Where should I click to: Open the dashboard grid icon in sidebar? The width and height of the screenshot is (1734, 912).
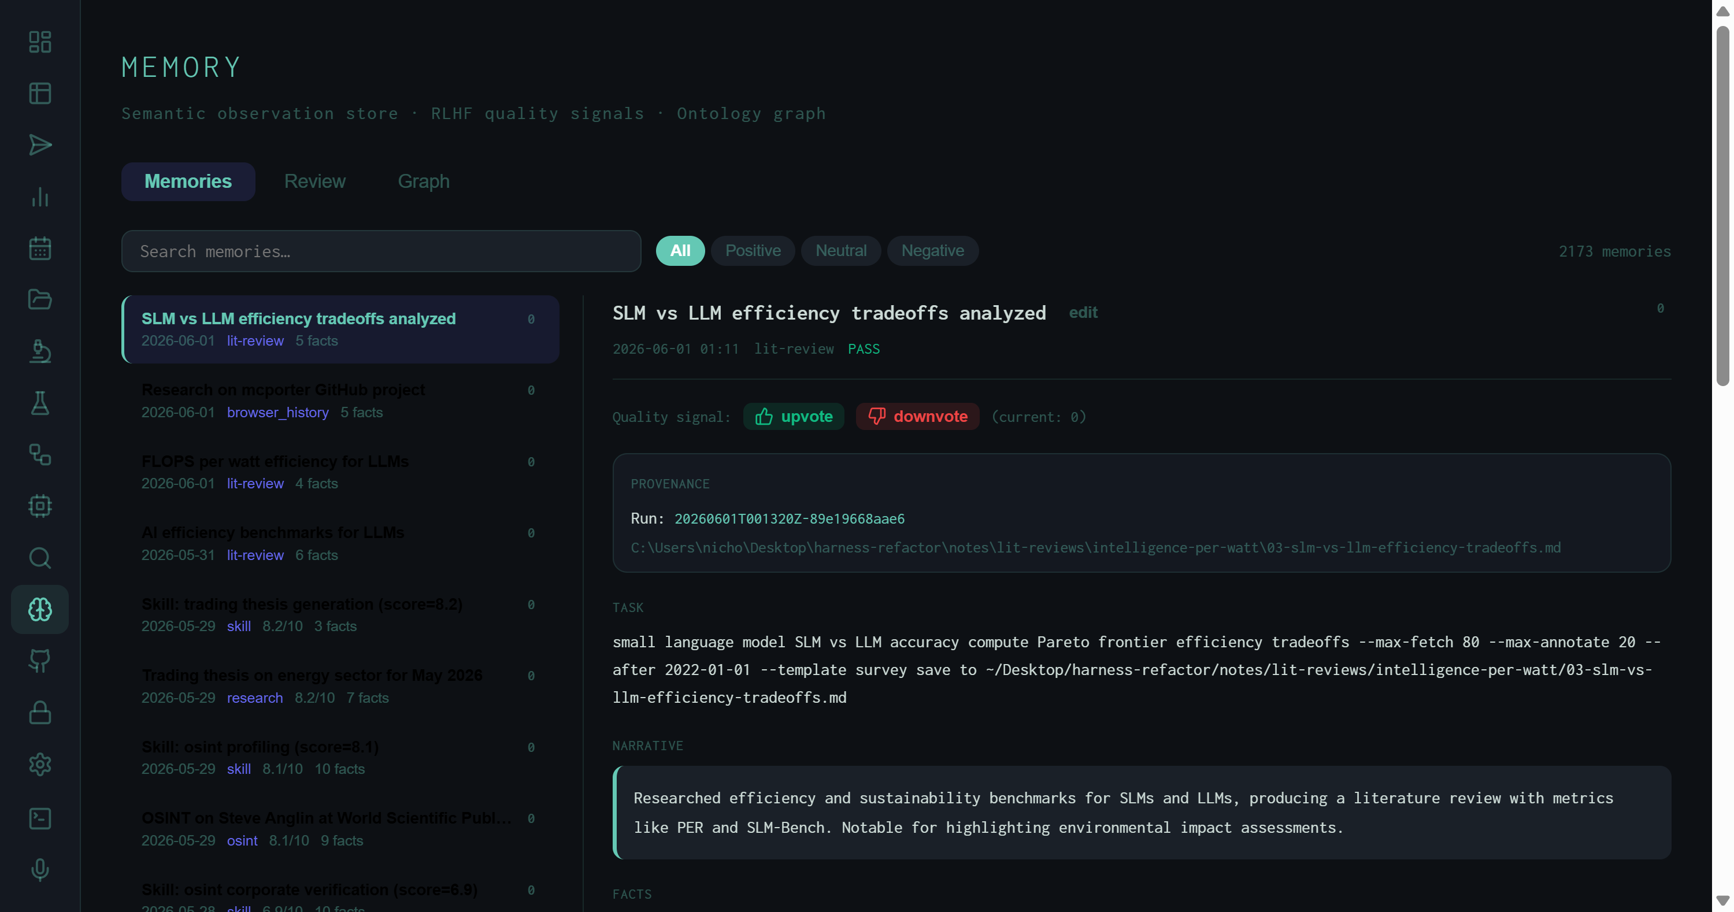click(x=40, y=42)
